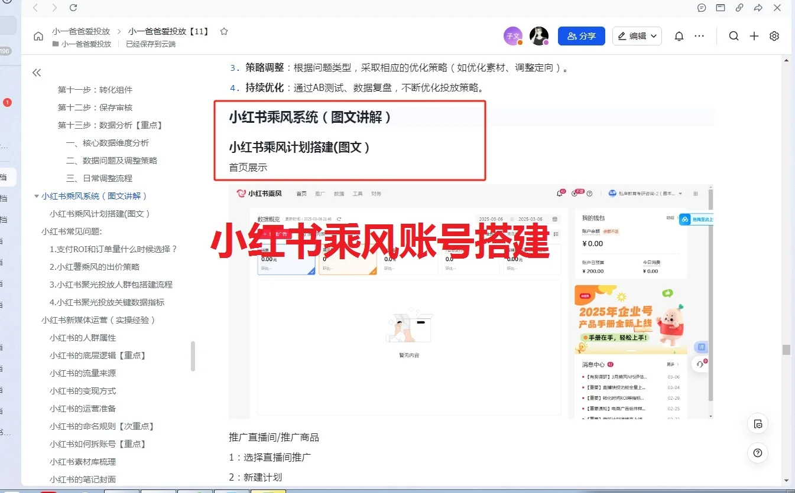Image resolution: width=795 pixels, height=493 pixels.
Task: Click the 2：新建计划 line
Action: [x=255, y=477]
